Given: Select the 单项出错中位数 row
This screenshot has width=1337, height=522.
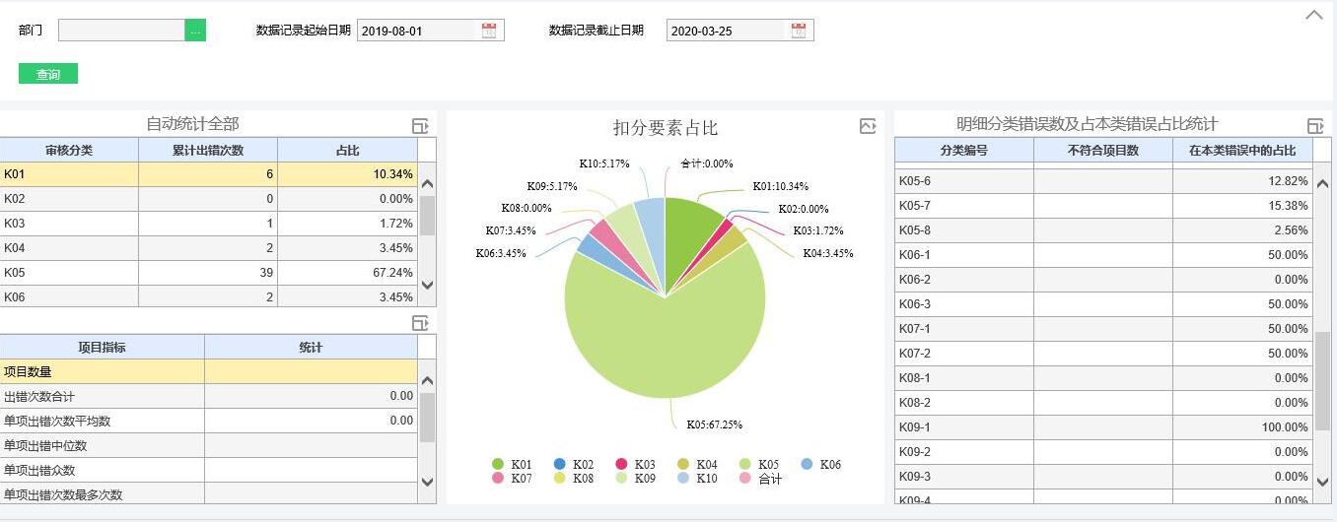Looking at the screenshot, I should (x=208, y=445).
